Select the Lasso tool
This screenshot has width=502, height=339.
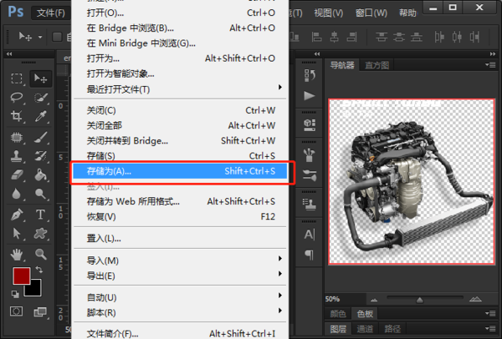click(x=17, y=98)
